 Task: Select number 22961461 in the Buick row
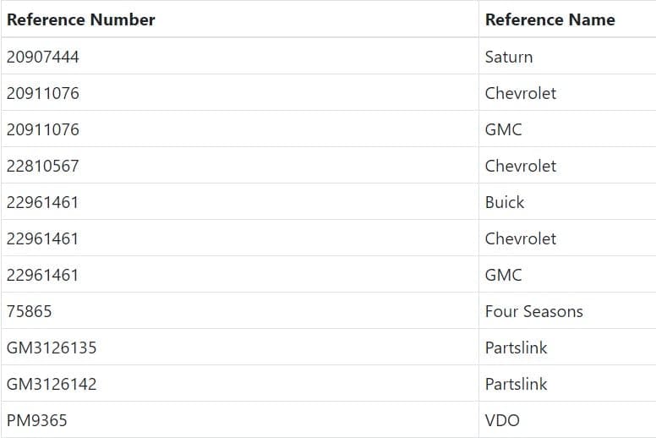pyautogui.click(x=43, y=202)
